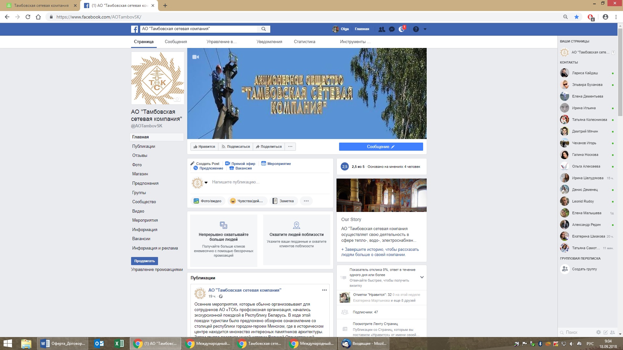The height and width of the screenshot is (350, 623).
Task: Click Управление промоакциями link
Action: pos(157,270)
